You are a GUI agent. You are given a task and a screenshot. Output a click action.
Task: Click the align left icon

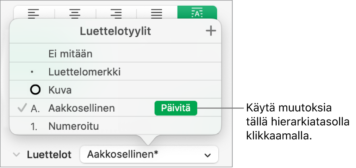[33, 13]
